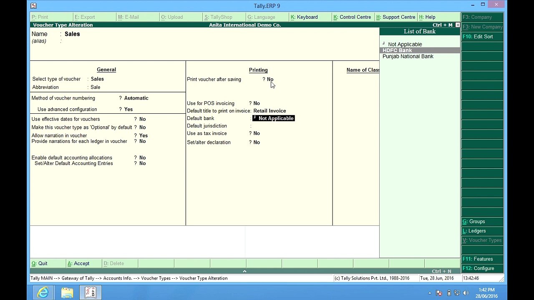Image resolution: width=534 pixels, height=300 pixels.
Task: Toggle 'Print voucher after saving' value No
Action: click(x=270, y=79)
